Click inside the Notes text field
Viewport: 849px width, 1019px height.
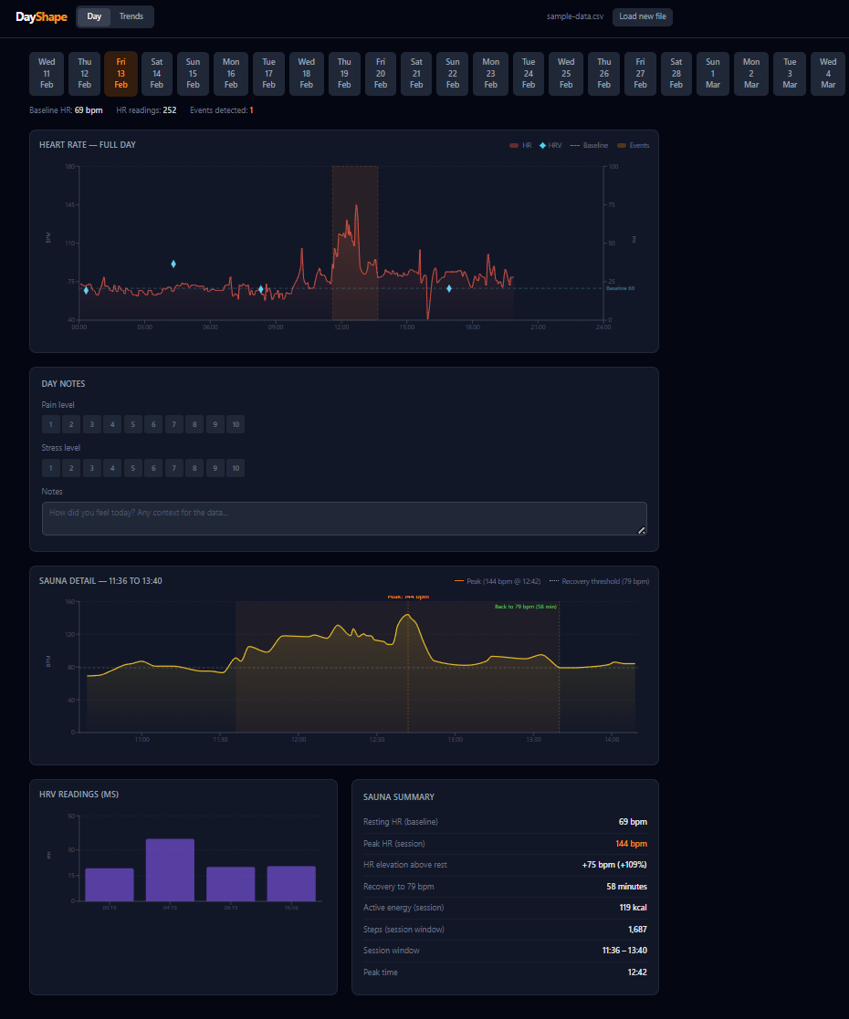tap(344, 517)
